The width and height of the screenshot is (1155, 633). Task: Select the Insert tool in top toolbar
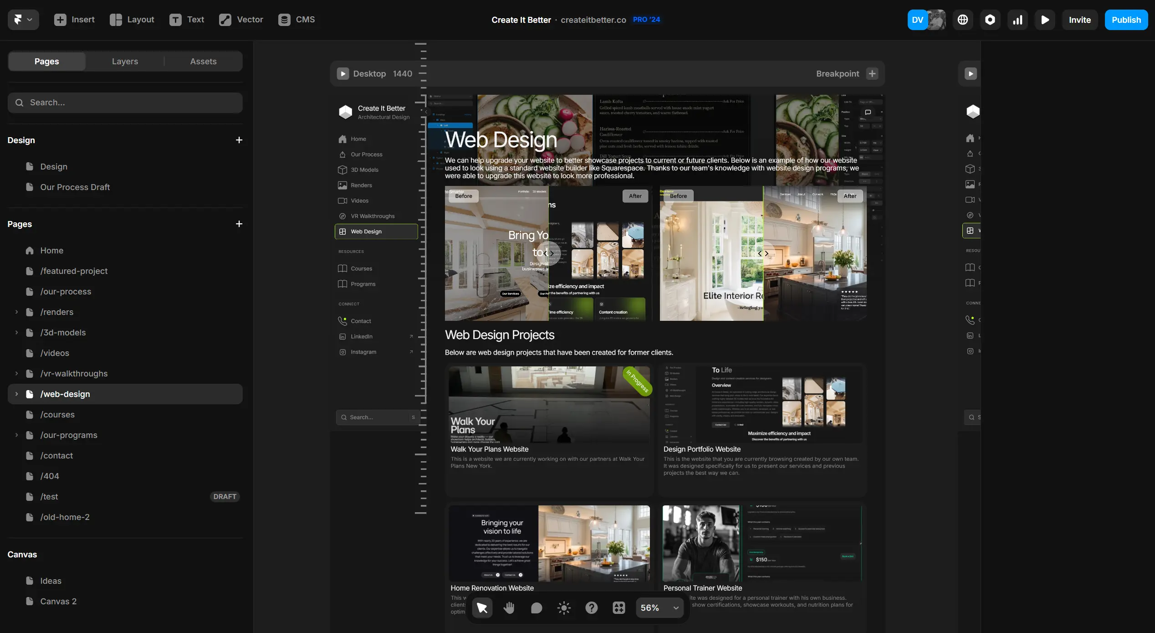coord(74,20)
